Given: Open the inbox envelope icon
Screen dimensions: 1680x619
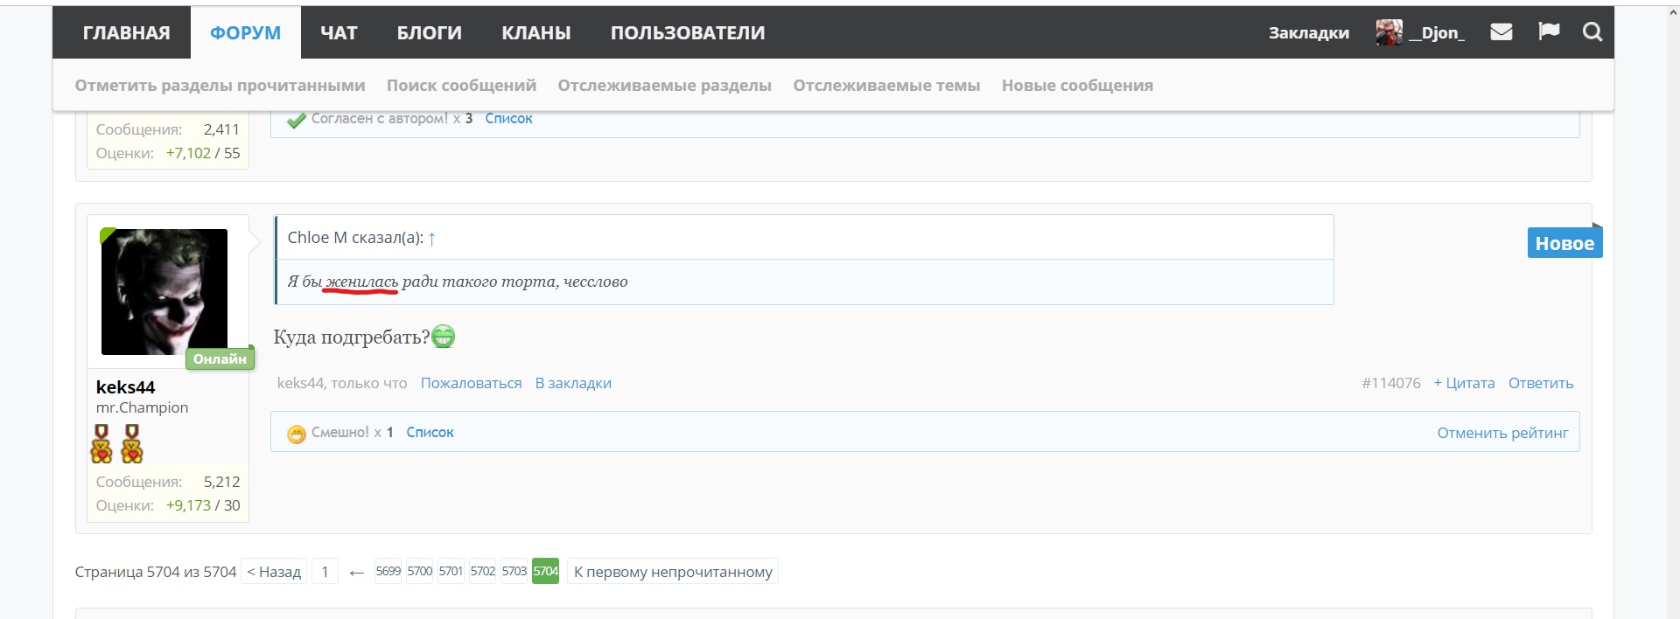Looking at the screenshot, I should (1501, 32).
